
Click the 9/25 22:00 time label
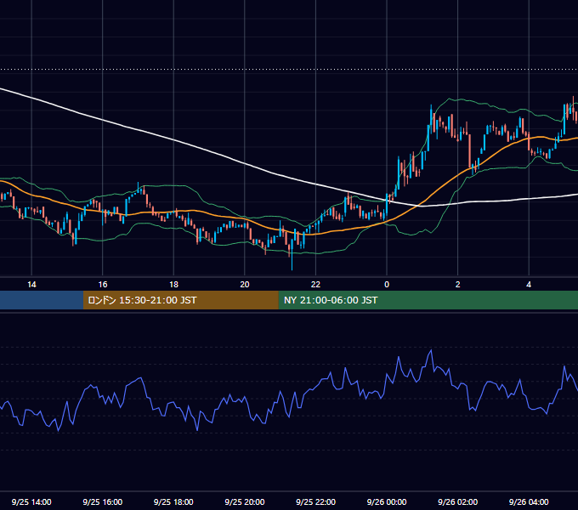(316, 501)
